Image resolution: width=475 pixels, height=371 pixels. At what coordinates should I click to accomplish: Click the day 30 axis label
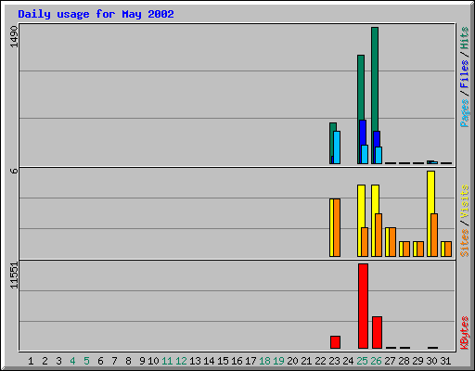click(x=431, y=361)
